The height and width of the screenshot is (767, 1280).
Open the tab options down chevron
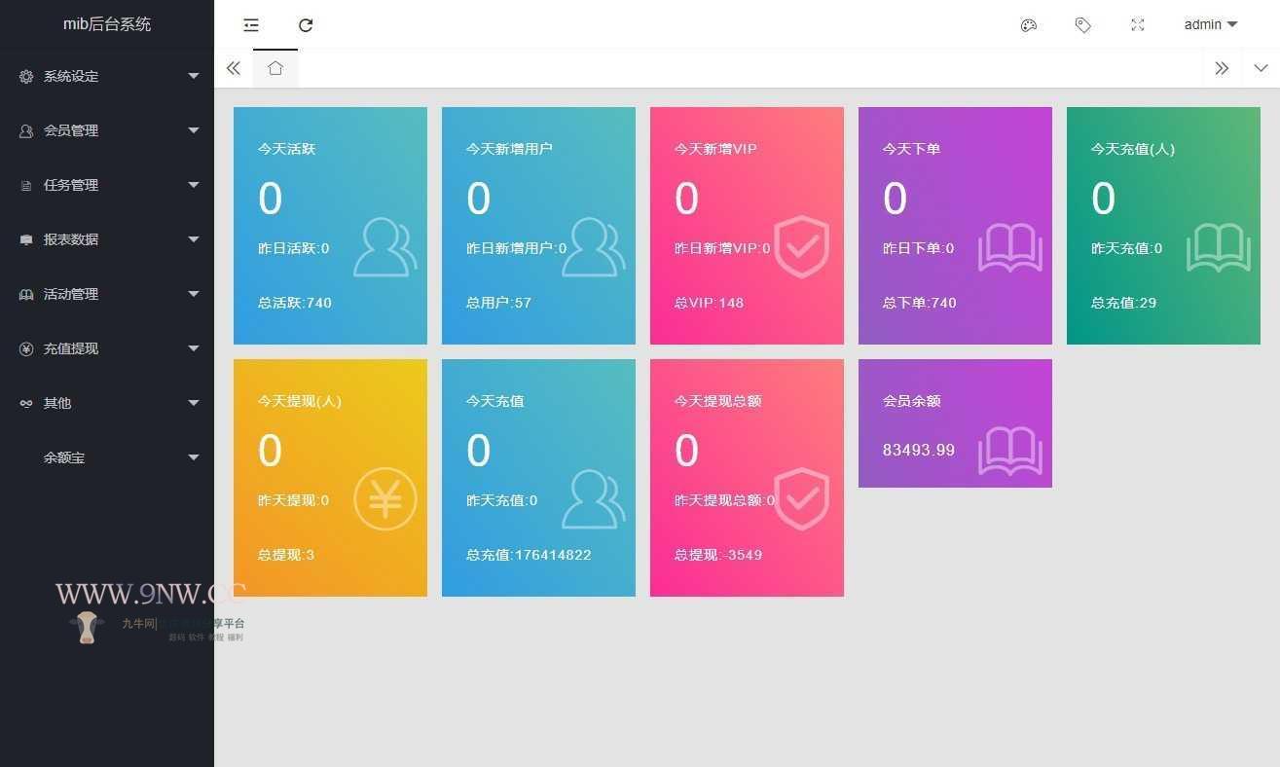[1262, 68]
